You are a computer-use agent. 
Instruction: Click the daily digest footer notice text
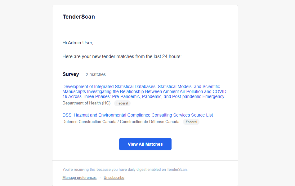click(125, 170)
